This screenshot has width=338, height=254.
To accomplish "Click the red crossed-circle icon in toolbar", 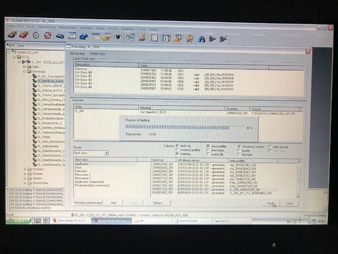I will [48, 35].
